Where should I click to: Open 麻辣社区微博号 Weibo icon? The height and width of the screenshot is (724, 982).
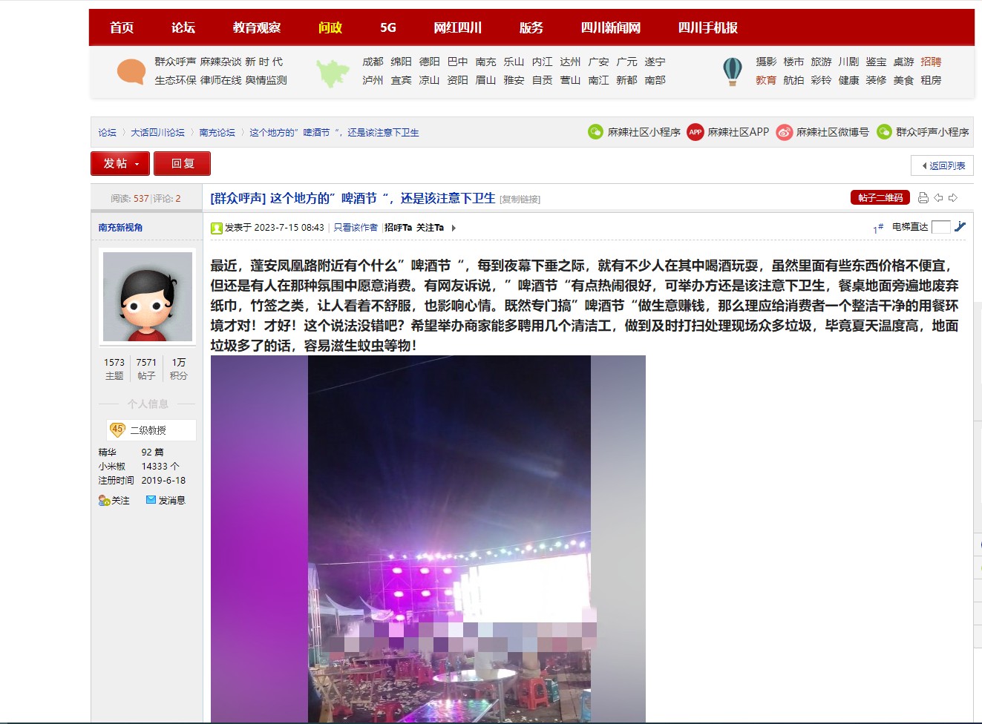pyautogui.click(x=784, y=132)
